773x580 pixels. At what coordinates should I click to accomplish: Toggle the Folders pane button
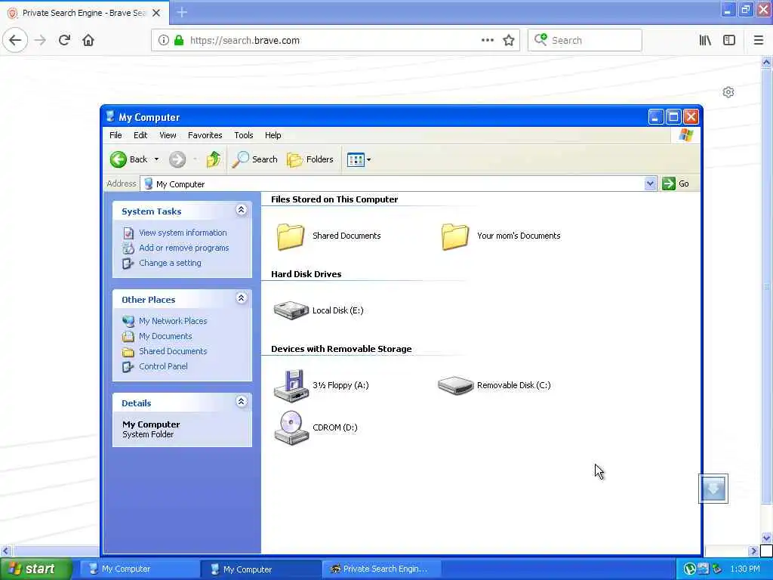pos(310,159)
